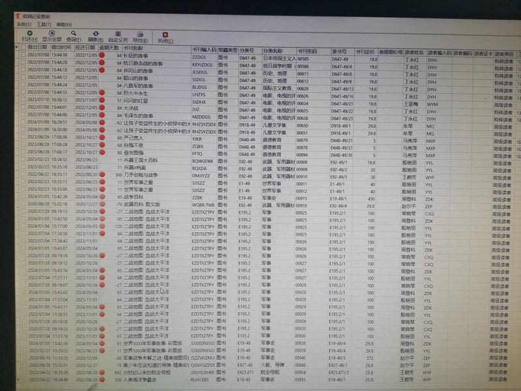
Task: Tick the checkbox for 大决战 row
Action: (23, 107)
